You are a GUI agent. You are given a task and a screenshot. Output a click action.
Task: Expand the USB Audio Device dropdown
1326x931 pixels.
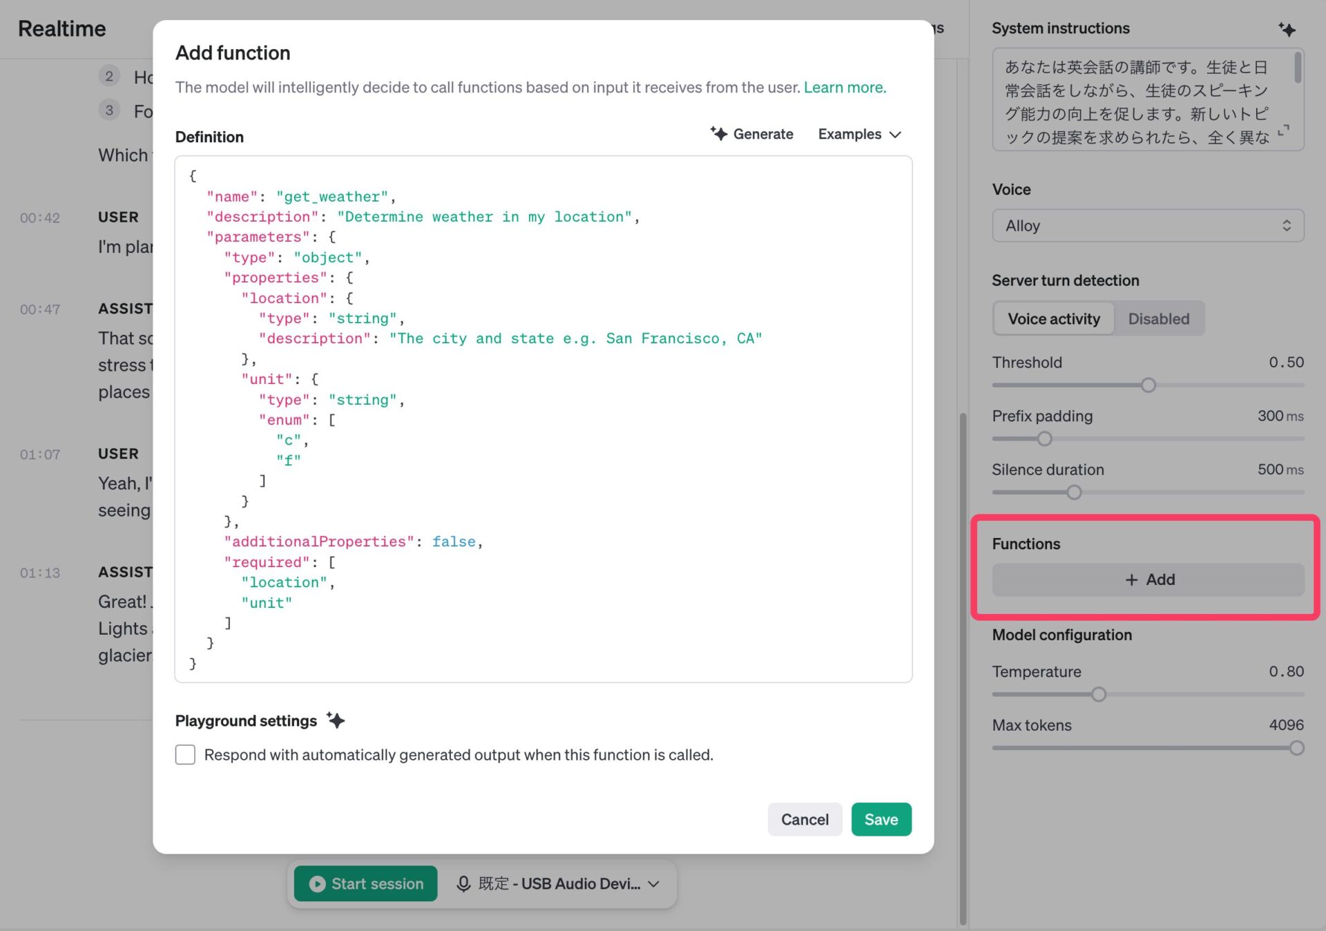point(653,883)
